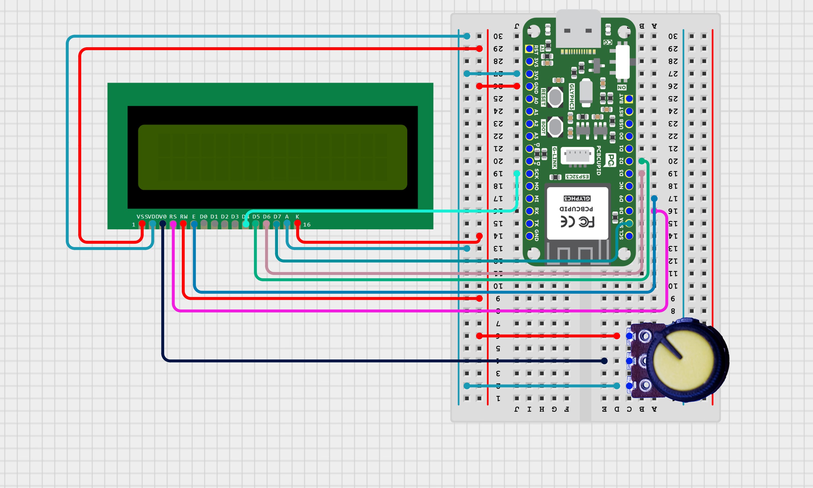Click the D0 pin on the board
The height and width of the screenshot is (488, 813).
click(629, 136)
